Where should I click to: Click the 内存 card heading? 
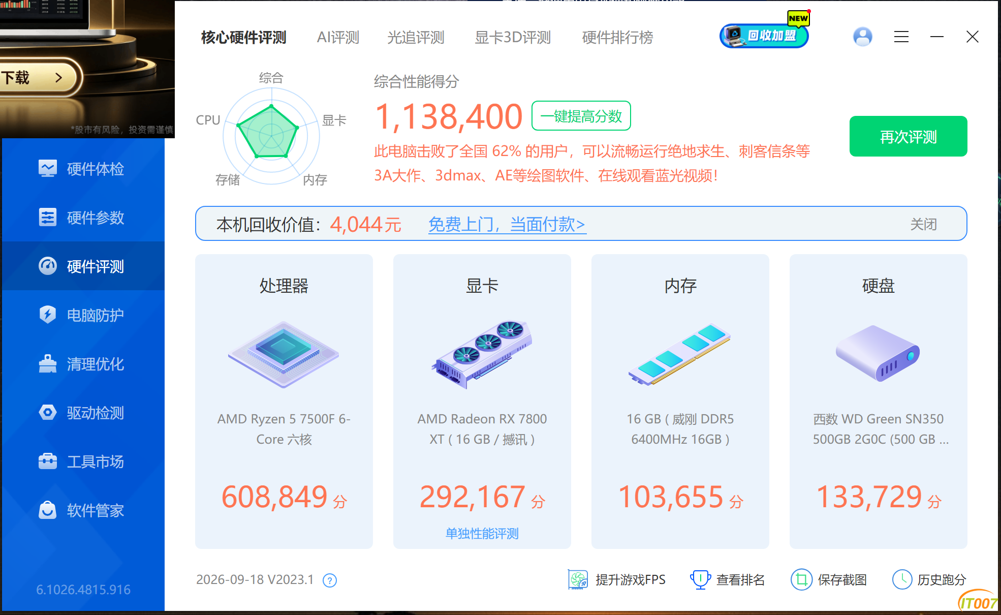[680, 286]
